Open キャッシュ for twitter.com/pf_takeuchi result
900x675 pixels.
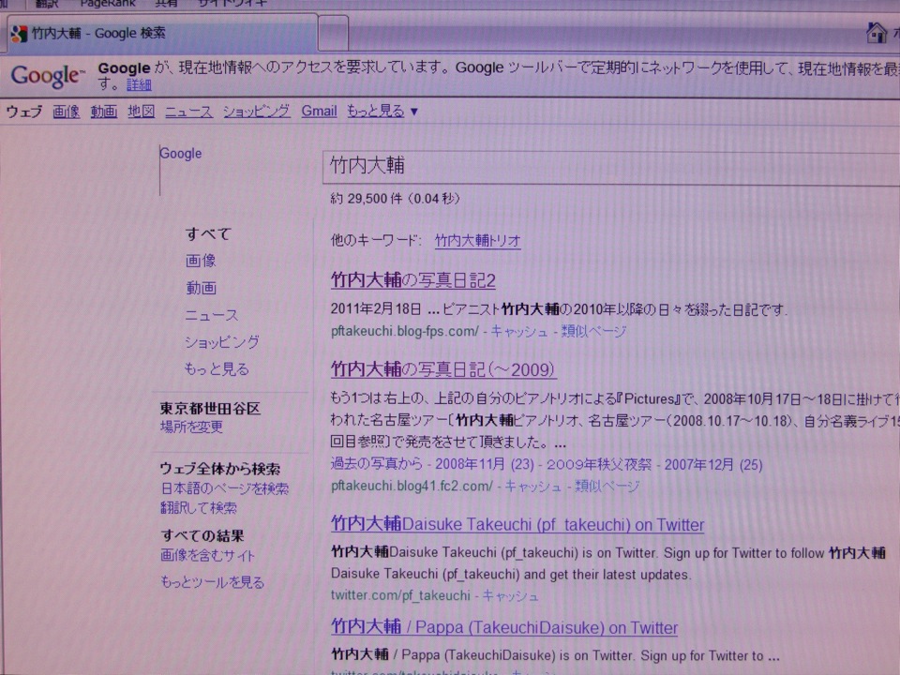coord(510,596)
